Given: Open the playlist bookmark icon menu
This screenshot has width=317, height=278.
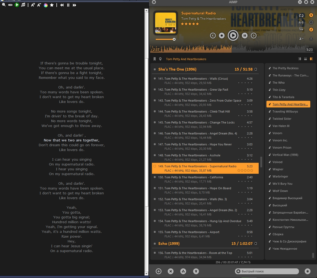Looking at the screenshot, I should click(155, 59).
